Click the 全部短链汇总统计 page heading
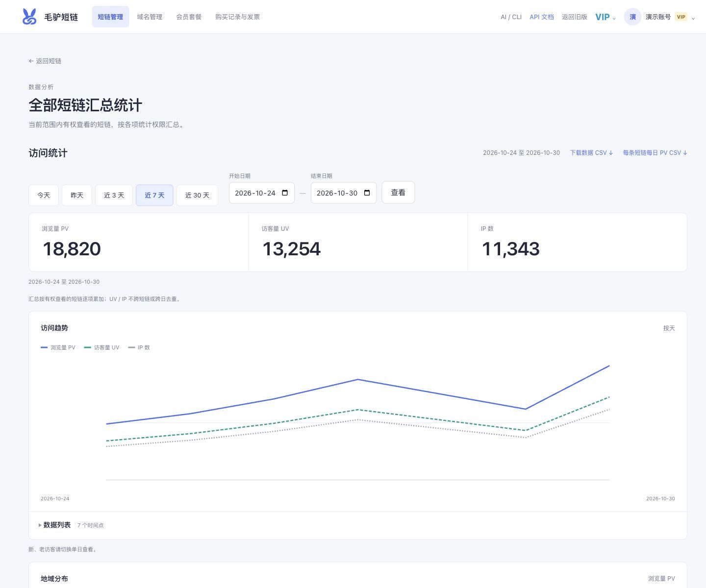The width and height of the screenshot is (706, 588). tap(85, 105)
